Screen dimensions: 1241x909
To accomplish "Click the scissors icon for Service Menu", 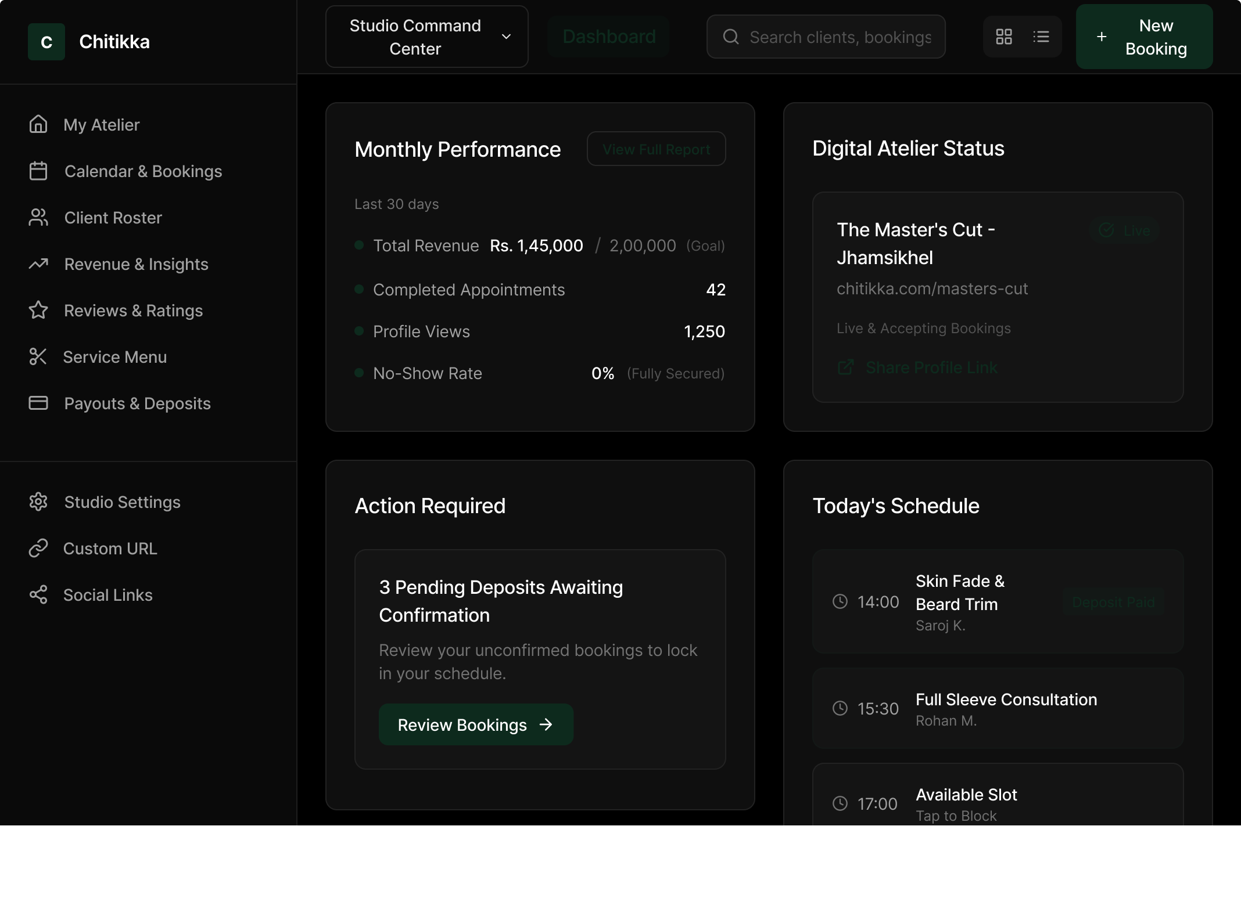I will click(38, 356).
